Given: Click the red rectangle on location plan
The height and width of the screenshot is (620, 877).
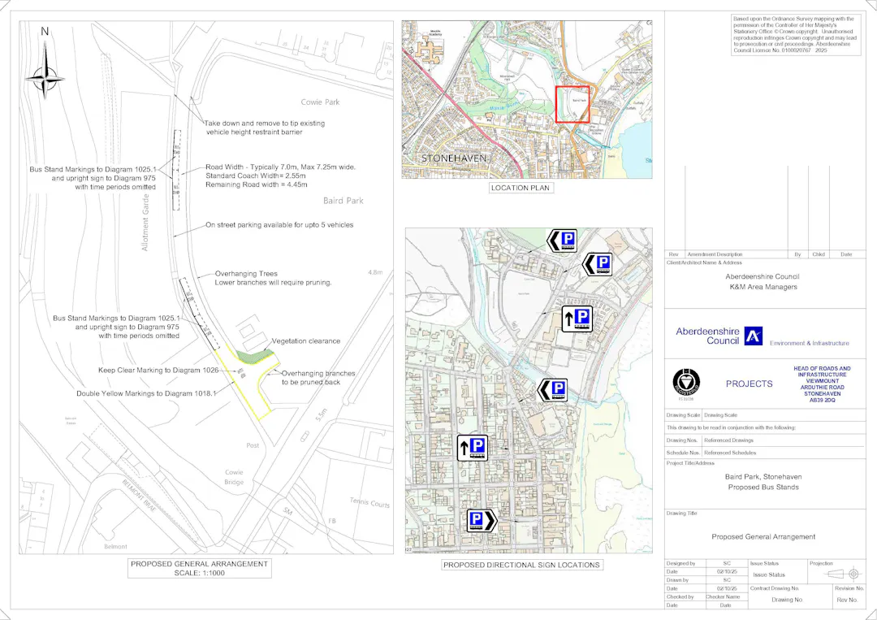Looking at the screenshot, I should click(x=572, y=104).
